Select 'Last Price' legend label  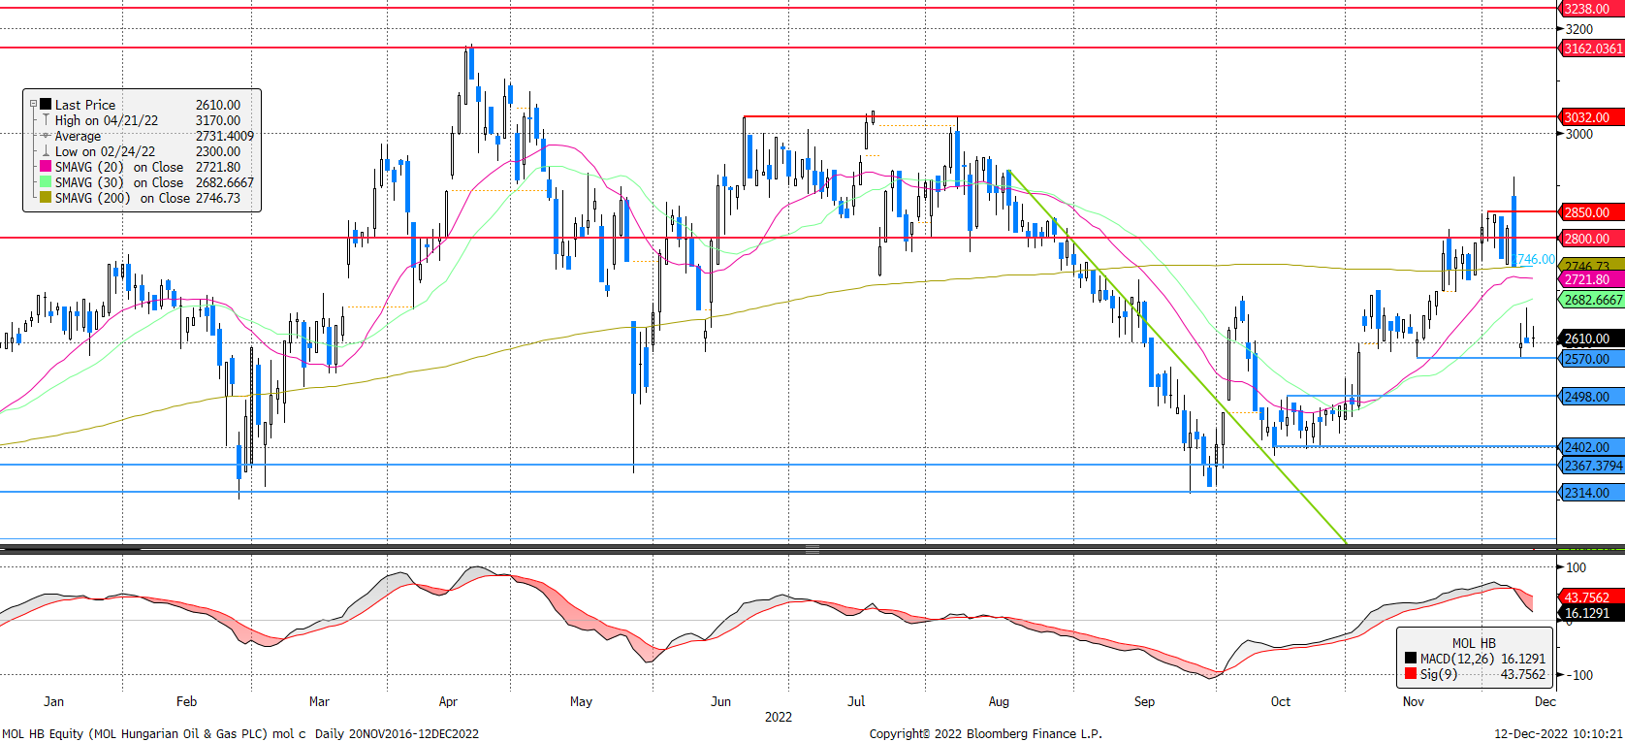pyautogui.click(x=85, y=105)
